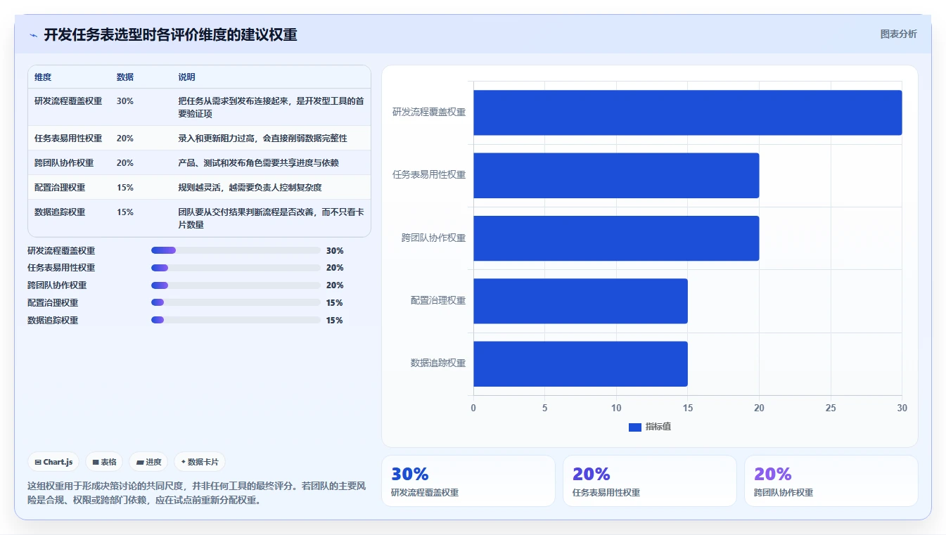Click the 跨团队协作权重 progress bar
Viewport: 946px width, 535px height.
coord(236,285)
